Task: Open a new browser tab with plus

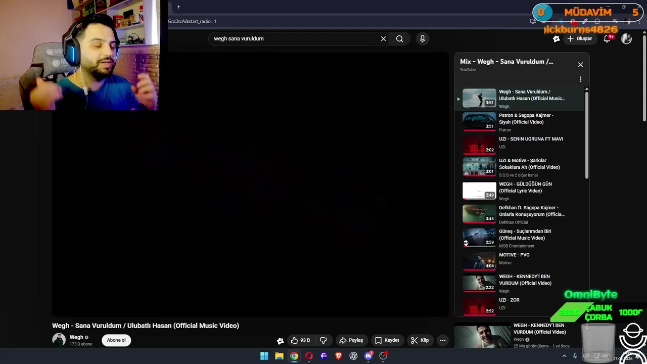Action: point(178,7)
